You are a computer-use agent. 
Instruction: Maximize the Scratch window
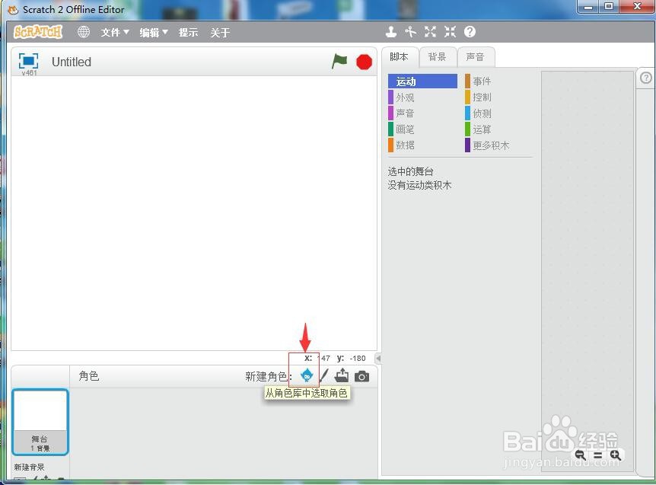pyautogui.click(x=609, y=7)
